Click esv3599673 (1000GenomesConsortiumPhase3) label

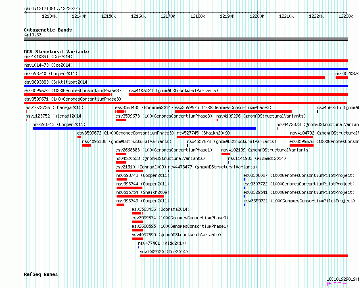pyautogui.click(x=164, y=116)
